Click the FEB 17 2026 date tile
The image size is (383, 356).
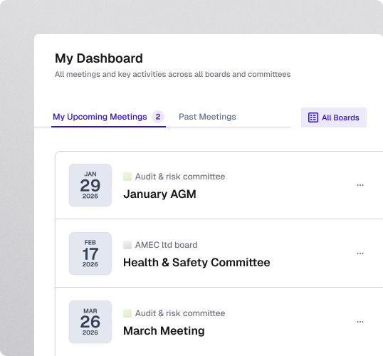click(x=90, y=253)
